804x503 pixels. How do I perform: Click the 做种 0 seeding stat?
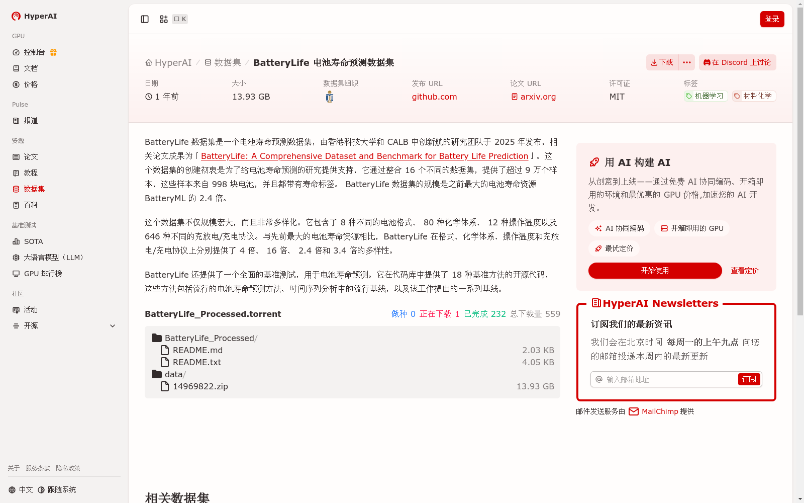point(404,314)
